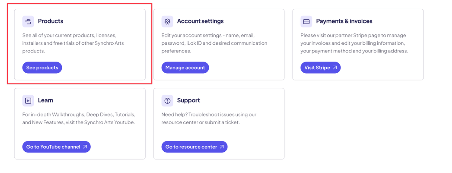Select the Payments & invoices heading

tap(344, 21)
